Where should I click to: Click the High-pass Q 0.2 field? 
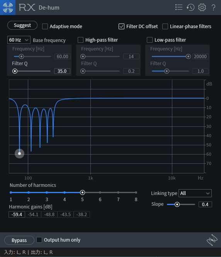pyautogui.click(x=131, y=71)
